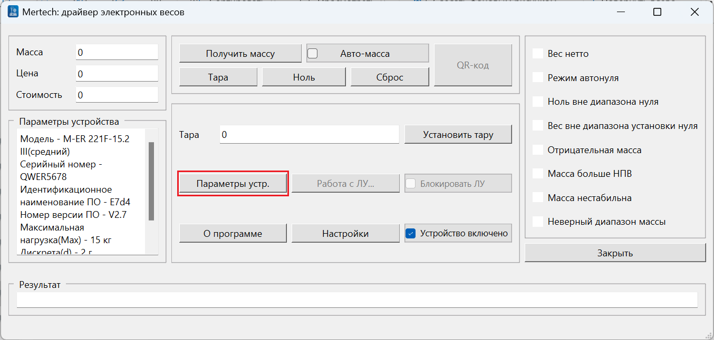
Task: Uncheck Устройство включено checkbox
Action: pos(411,233)
